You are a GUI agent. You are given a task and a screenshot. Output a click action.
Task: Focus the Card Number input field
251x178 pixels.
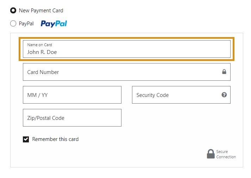[120, 72]
